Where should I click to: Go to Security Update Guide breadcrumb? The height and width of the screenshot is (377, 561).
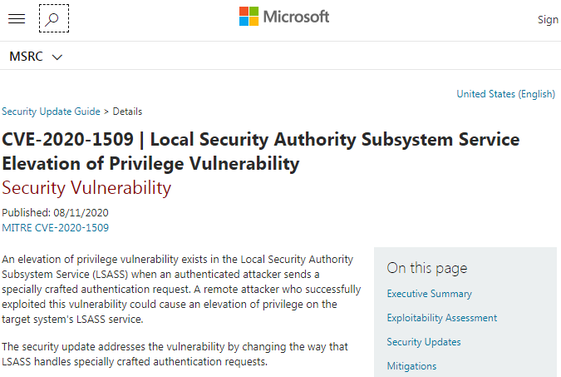tap(51, 112)
